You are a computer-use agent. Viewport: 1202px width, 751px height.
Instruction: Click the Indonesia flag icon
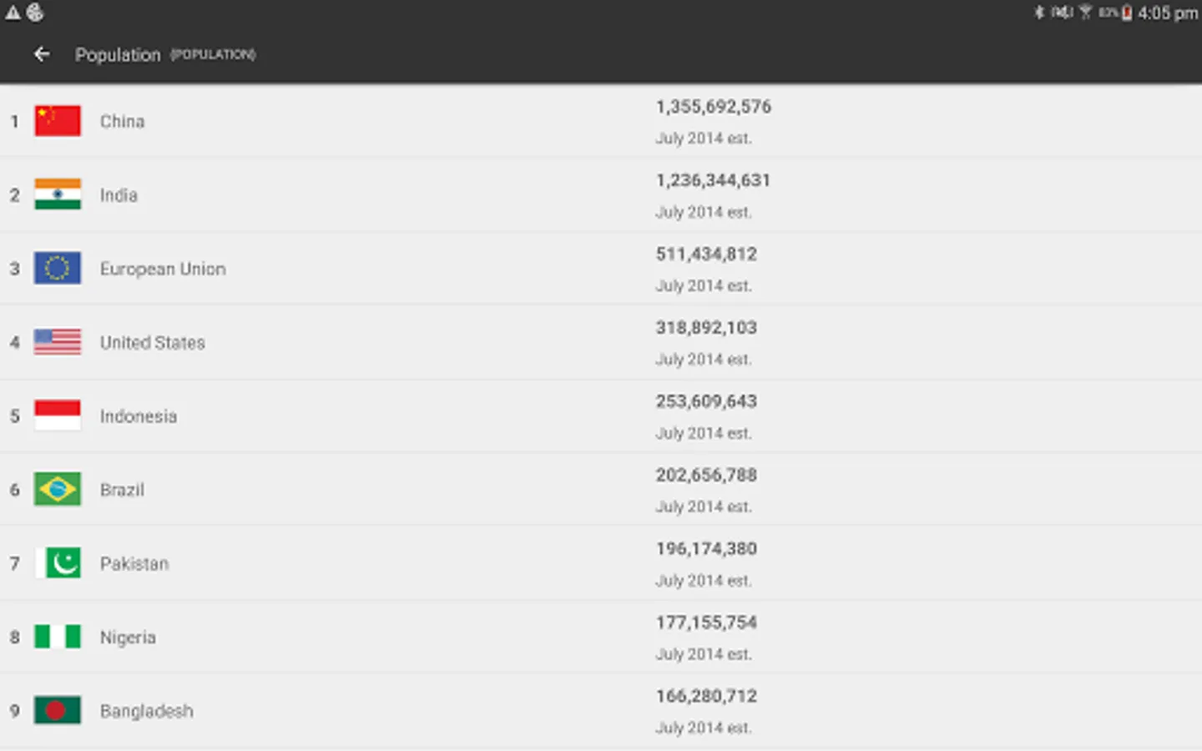[x=58, y=416]
